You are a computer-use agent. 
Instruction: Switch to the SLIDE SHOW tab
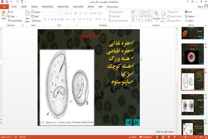click(78, 7)
